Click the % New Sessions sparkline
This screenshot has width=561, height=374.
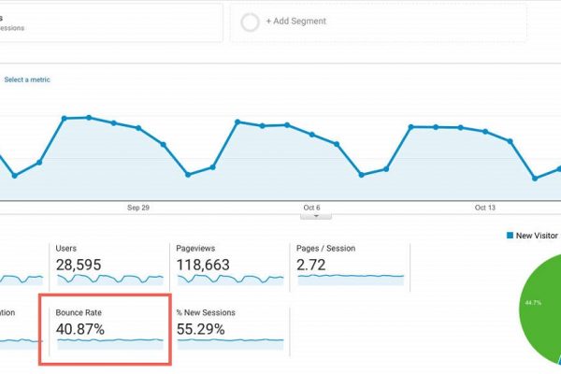(x=230, y=343)
